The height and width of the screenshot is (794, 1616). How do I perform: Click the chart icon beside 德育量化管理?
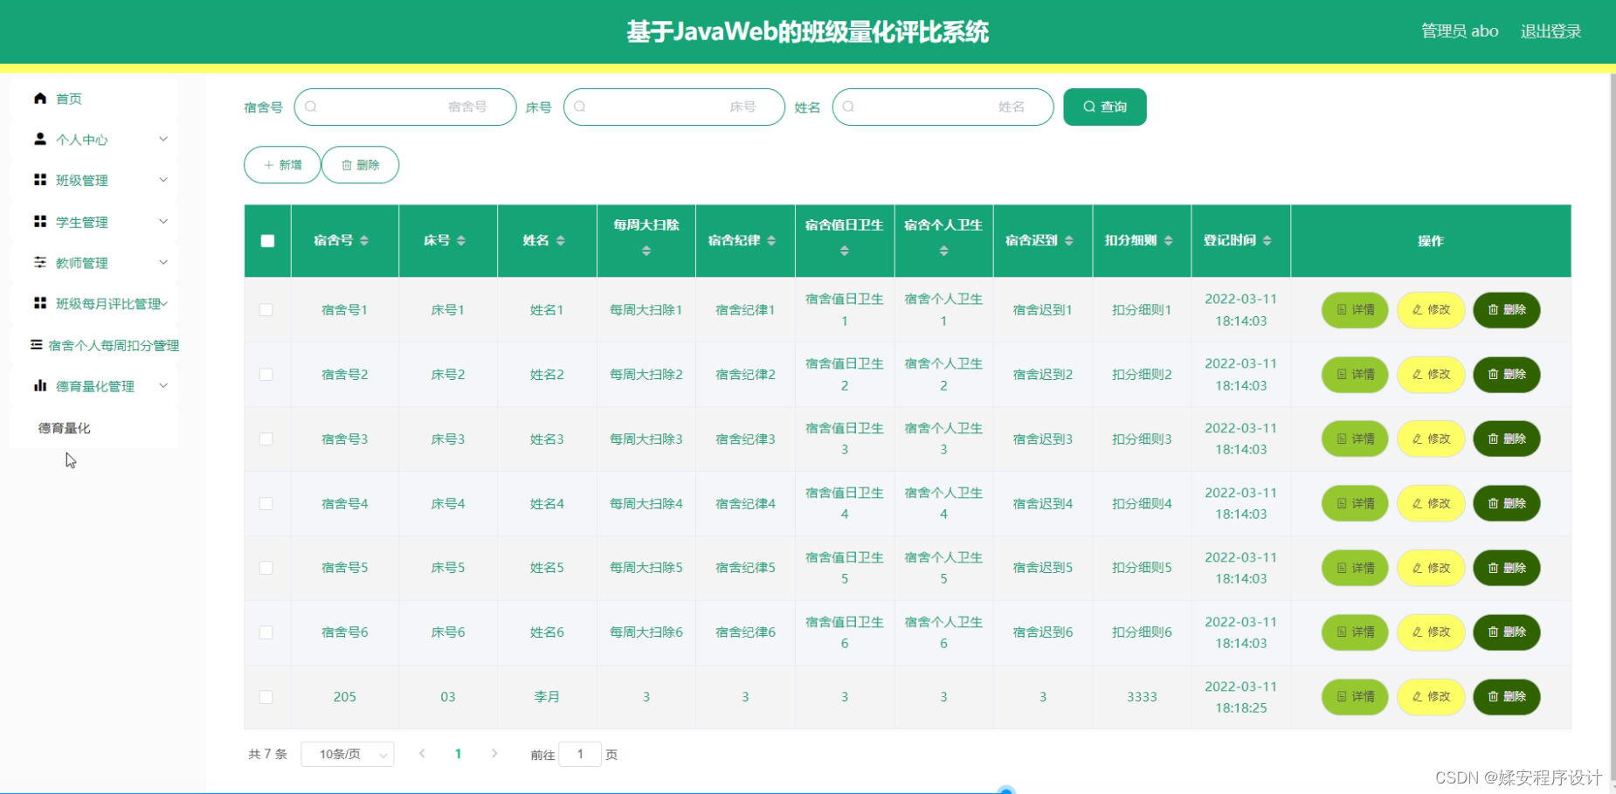[x=39, y=385]
